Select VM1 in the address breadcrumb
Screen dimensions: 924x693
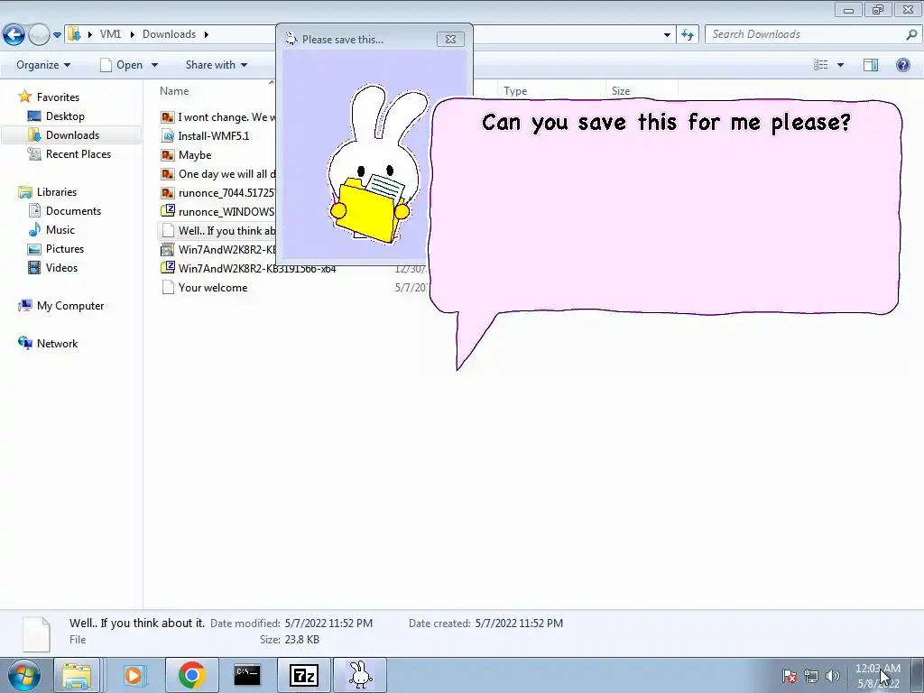110,34
